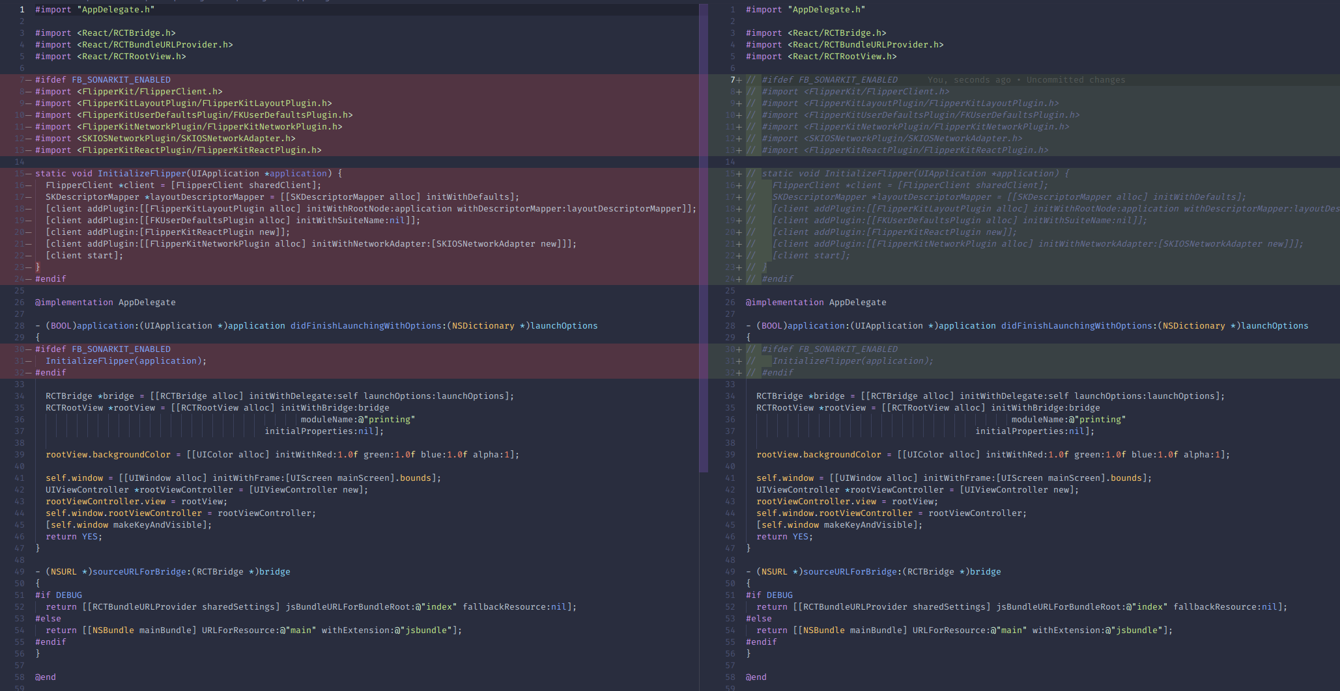Click 'moduleName:@"printing"' in the left pane
Screen dimensions: 1340x691
(x=358, y=420)
